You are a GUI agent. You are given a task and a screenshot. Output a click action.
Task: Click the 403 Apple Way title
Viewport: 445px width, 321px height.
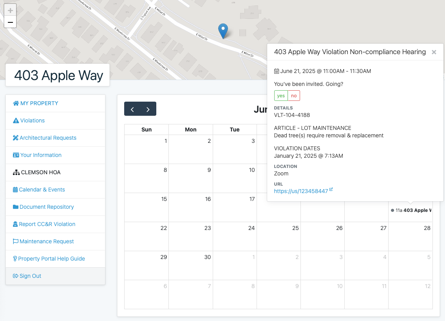pyautogui.click(x=58, y=75)
